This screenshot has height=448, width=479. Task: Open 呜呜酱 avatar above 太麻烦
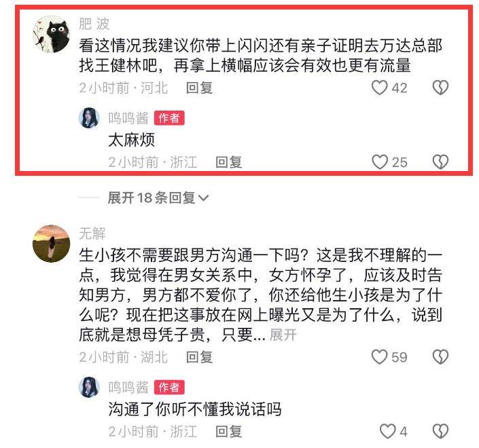[x=89, y=117]
